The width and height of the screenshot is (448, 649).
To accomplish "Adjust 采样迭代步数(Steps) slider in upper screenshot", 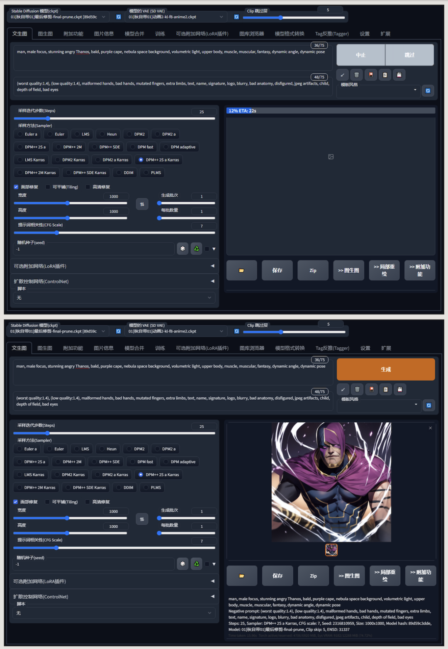I will tap(114, 119).
